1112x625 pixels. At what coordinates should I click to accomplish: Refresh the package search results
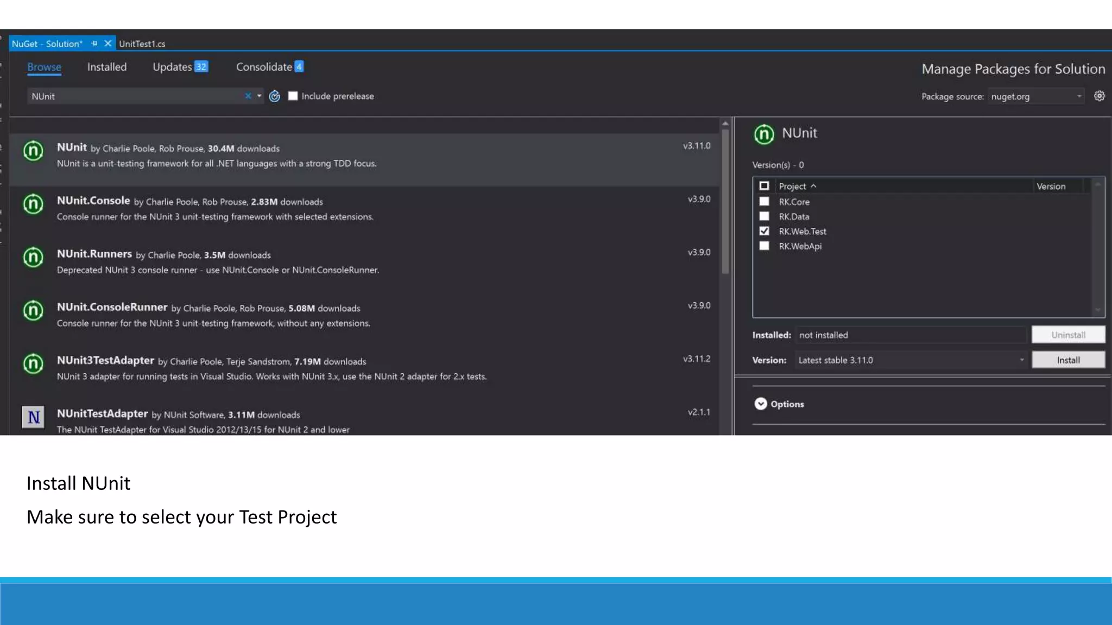tap(275, 96)
